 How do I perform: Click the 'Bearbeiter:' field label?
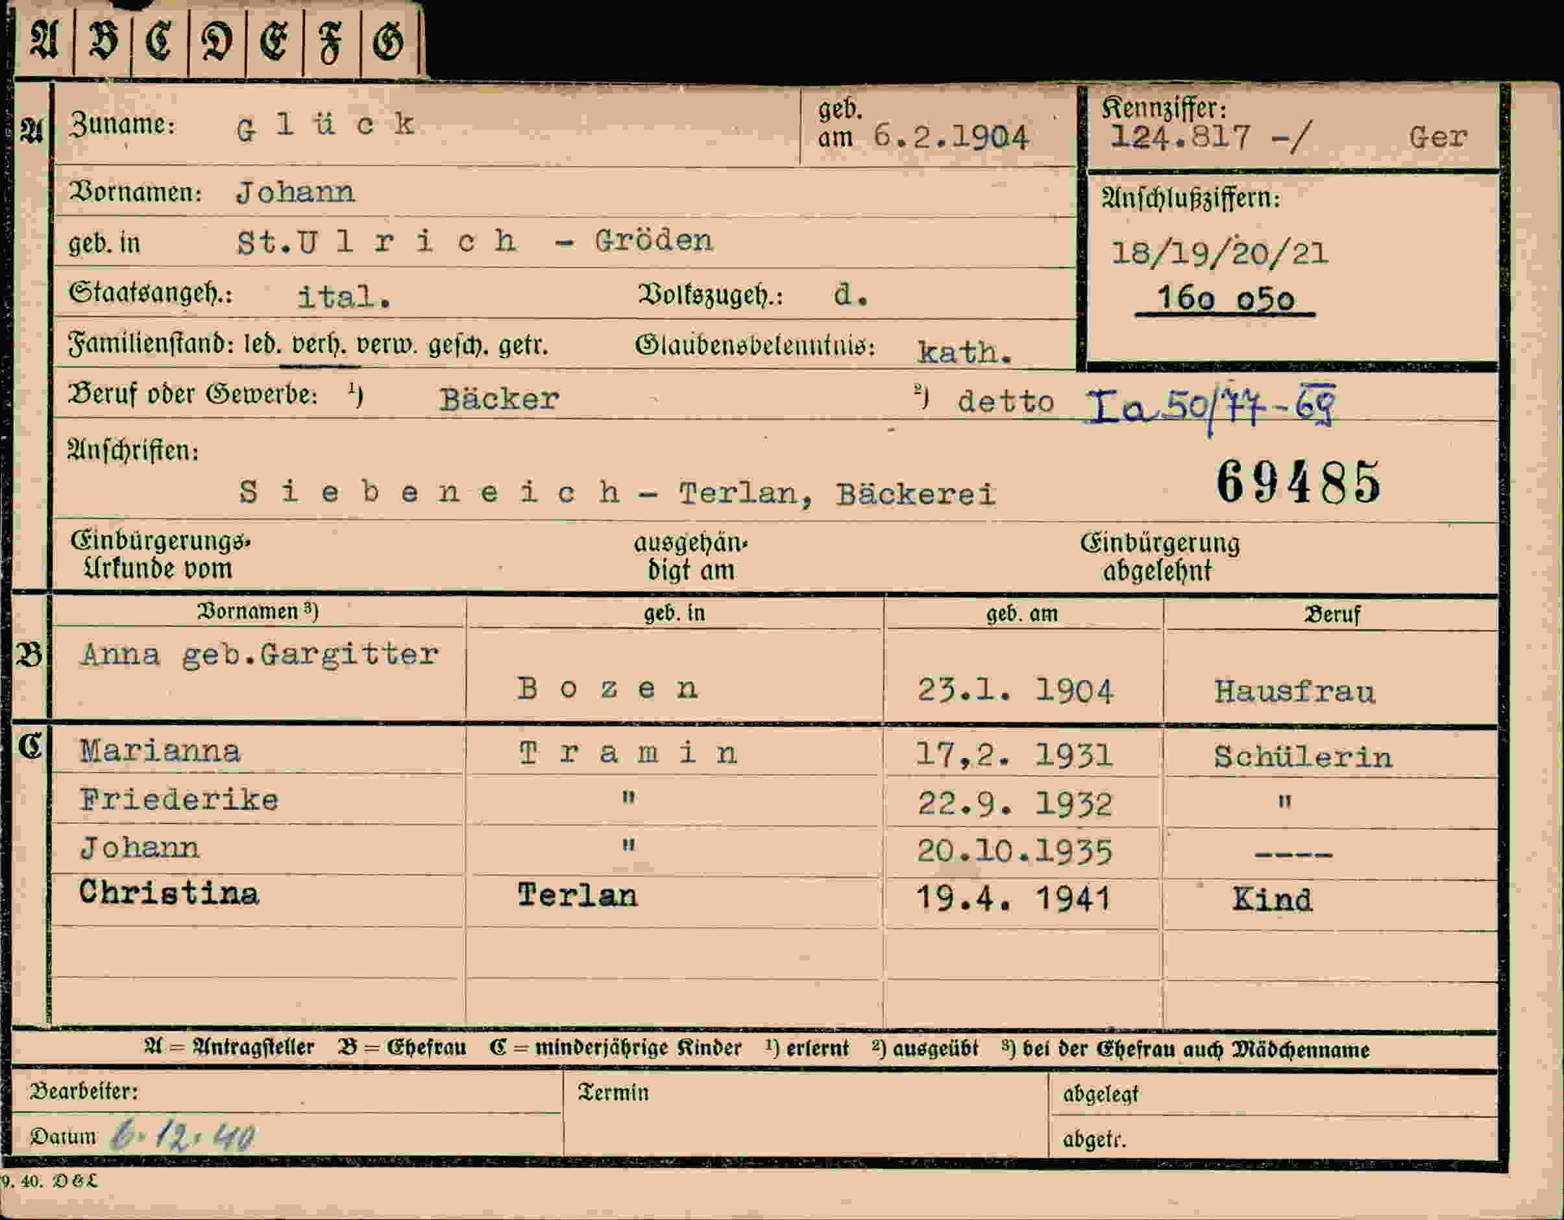[84, 1092]
